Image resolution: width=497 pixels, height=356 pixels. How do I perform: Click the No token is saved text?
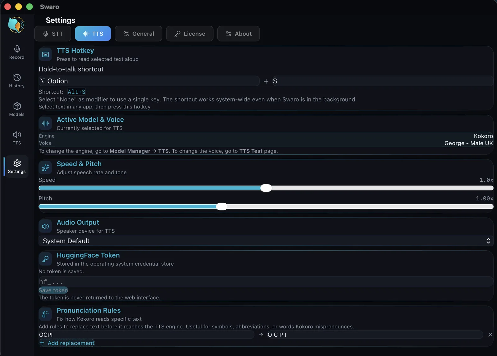pos(61,272)
